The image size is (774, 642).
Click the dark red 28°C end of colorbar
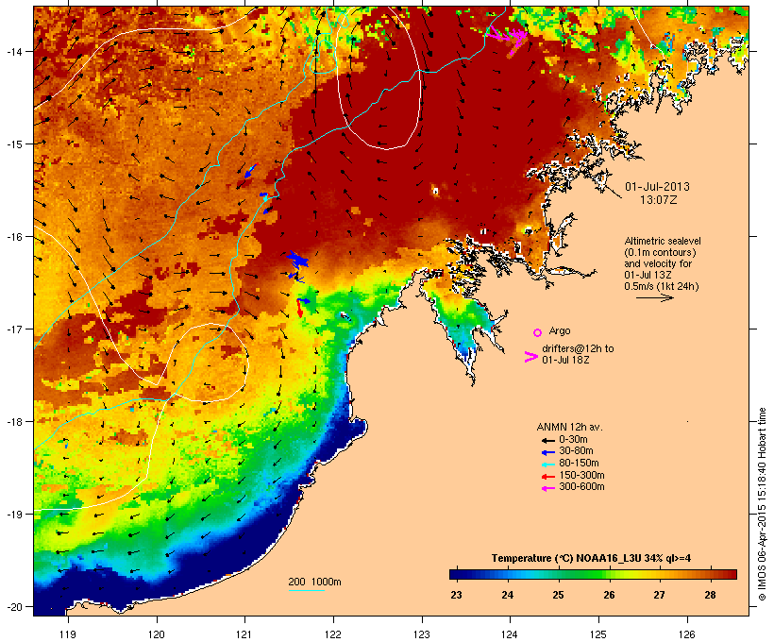732,574
